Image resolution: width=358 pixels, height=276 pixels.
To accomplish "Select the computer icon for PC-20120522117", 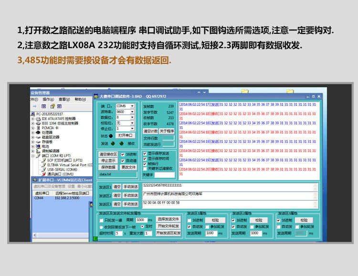I will (x=33, y=114).
